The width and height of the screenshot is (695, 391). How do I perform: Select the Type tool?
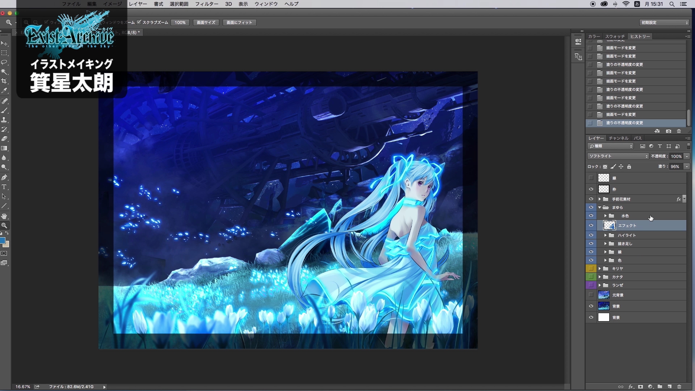(x=4, y=187)
